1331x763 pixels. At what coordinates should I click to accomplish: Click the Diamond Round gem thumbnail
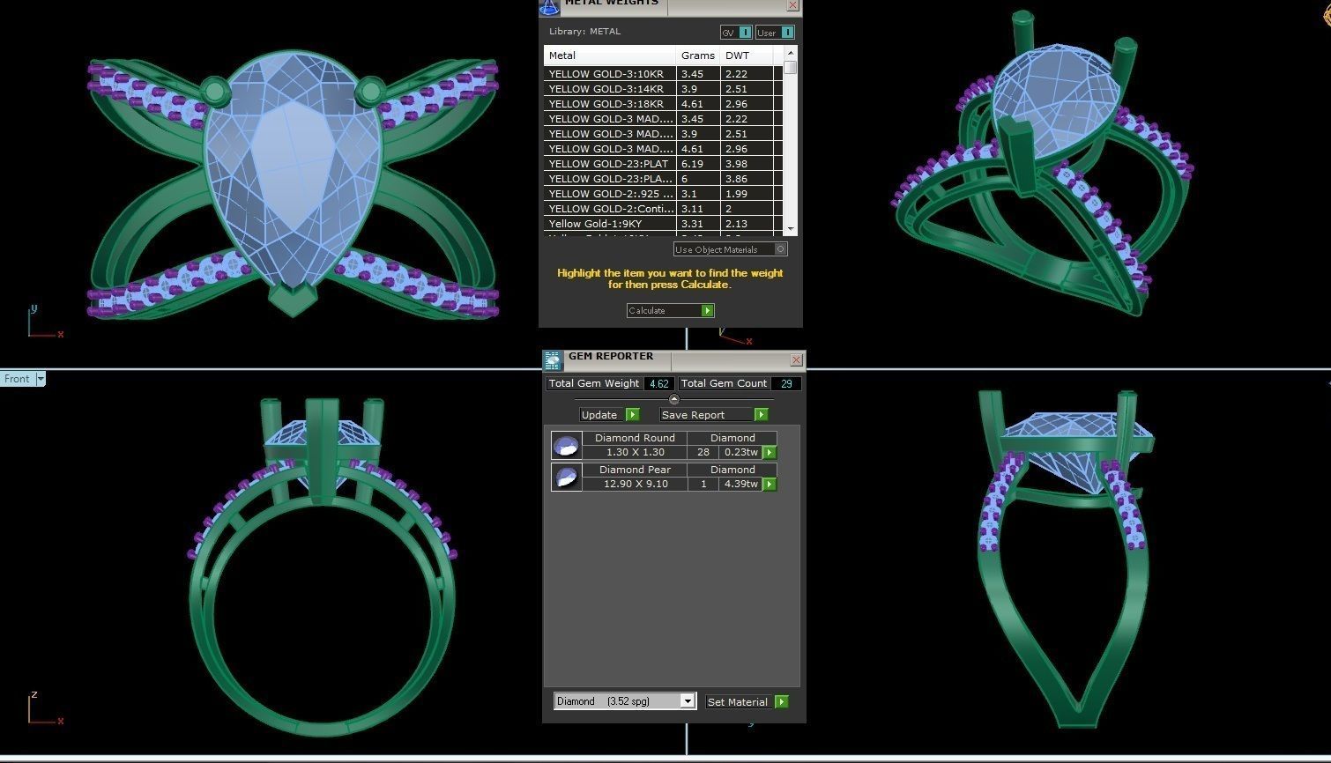pyautogui.click(x=566, y=446)
